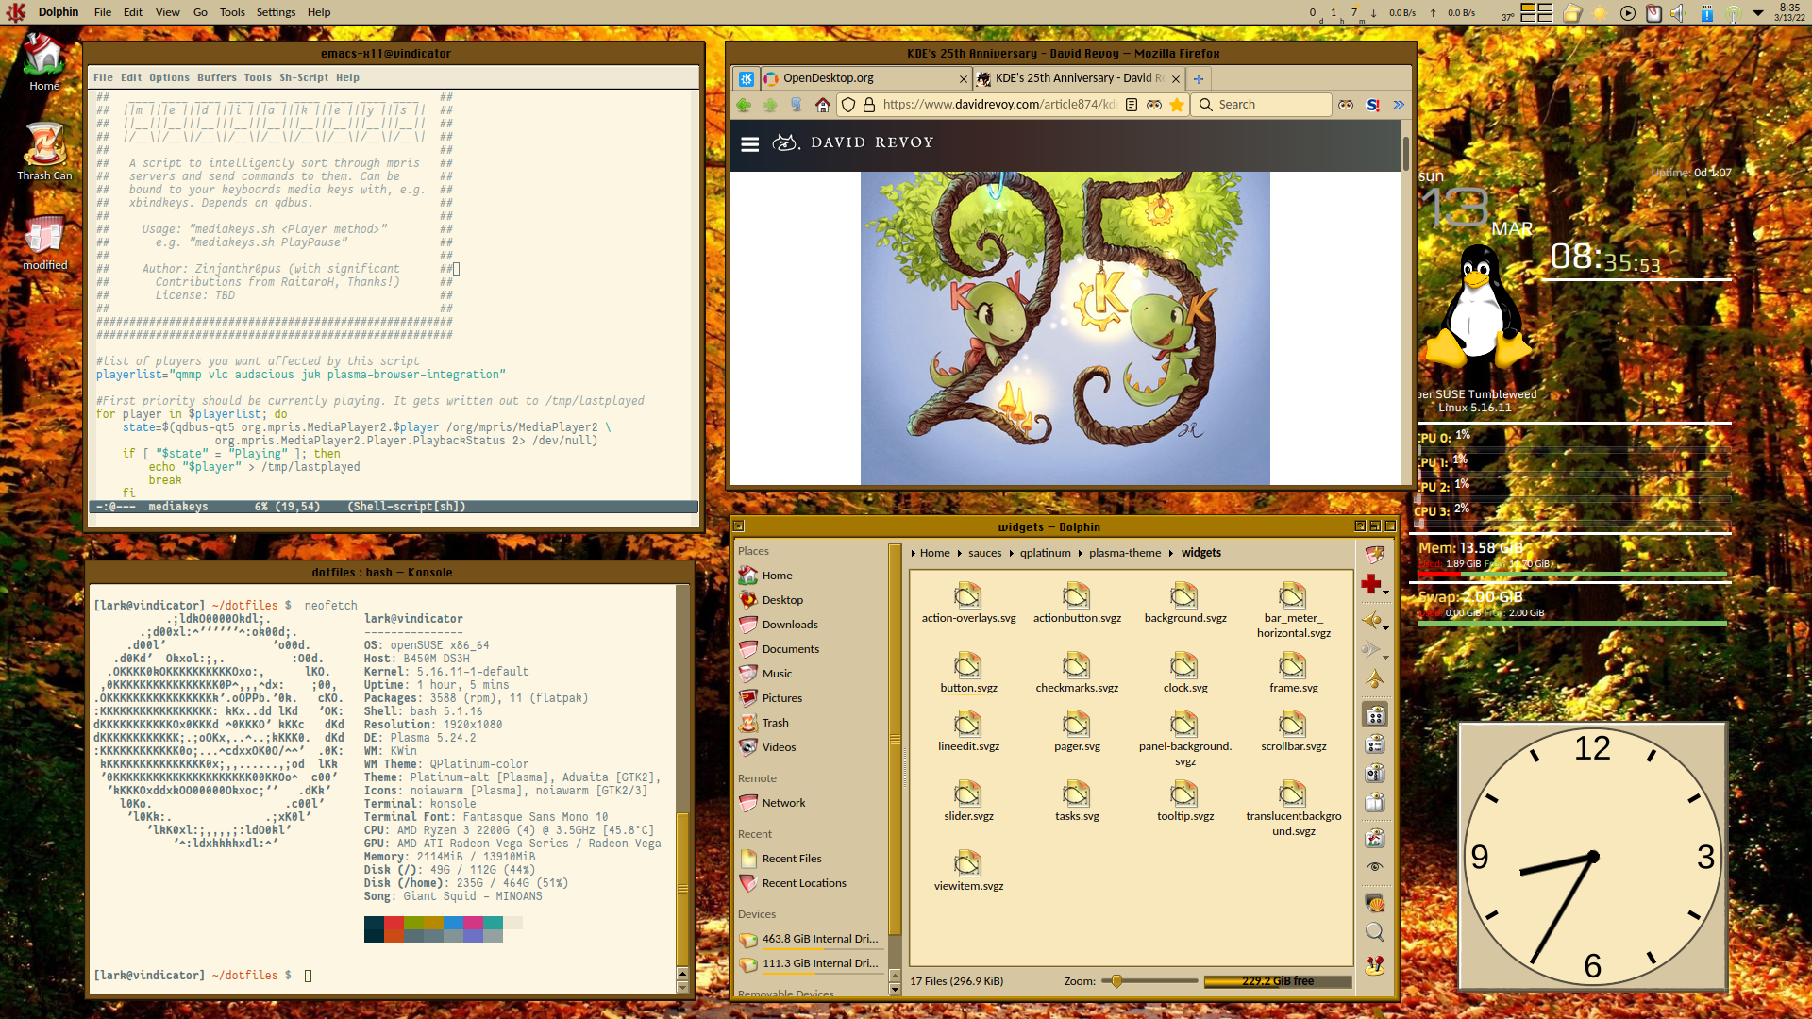Click the magnifier search icon in Dolphin
This screenshot has width=1812, height=1019.
point(1375,932)
